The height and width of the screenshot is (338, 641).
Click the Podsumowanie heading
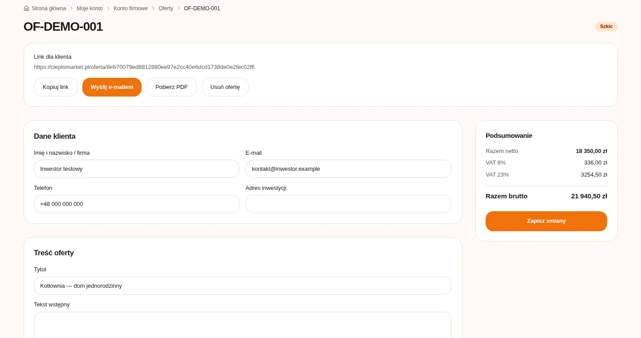click(x=509, y=136)
